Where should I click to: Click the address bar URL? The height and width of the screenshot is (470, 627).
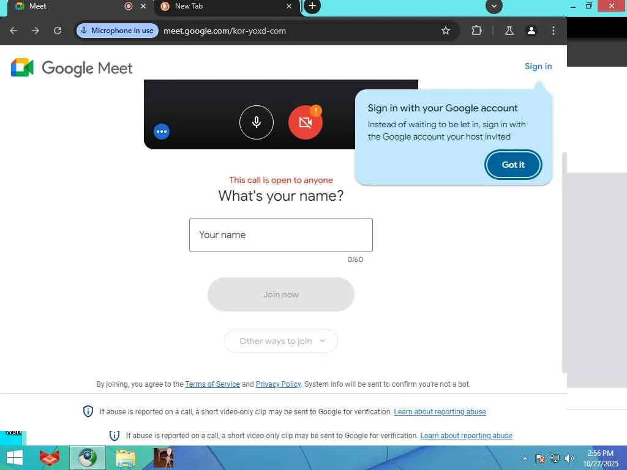pos(225,31)
